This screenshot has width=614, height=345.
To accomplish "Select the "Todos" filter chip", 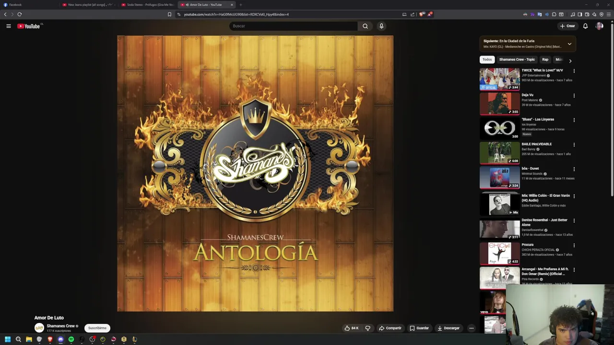I will (487, 59).
